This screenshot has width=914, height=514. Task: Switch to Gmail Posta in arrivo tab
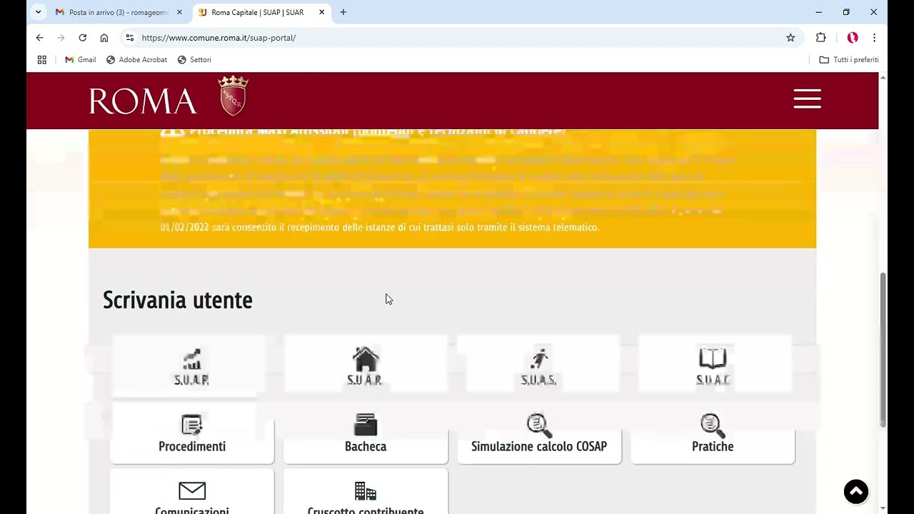click(119, 12)
